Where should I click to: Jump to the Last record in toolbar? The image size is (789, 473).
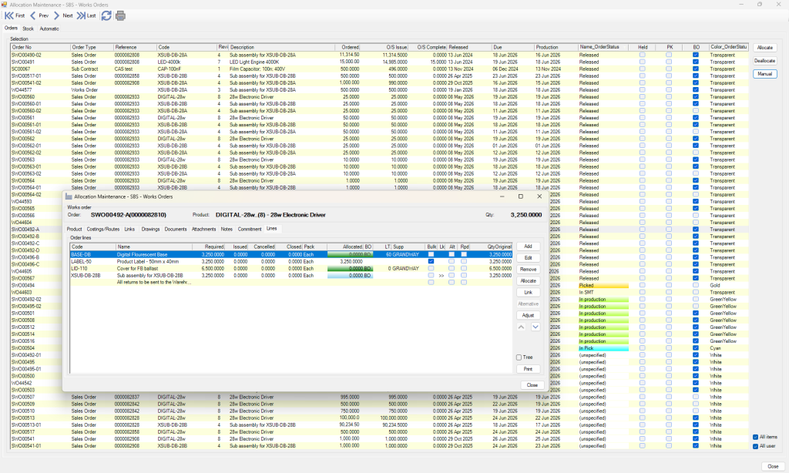point(86,15)
